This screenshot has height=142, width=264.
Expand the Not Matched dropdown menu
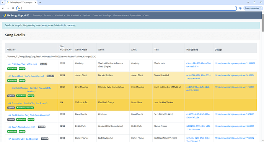pyautogui.click(x=74, y=15)
